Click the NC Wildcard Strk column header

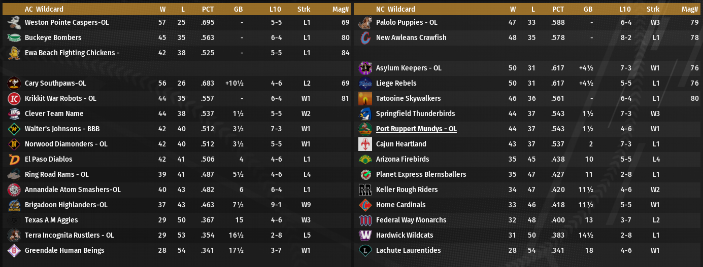click(653, 9)
